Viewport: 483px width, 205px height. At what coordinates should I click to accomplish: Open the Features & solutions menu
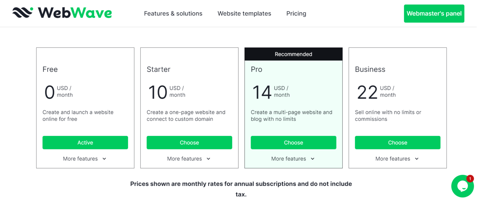pos(173,13)
